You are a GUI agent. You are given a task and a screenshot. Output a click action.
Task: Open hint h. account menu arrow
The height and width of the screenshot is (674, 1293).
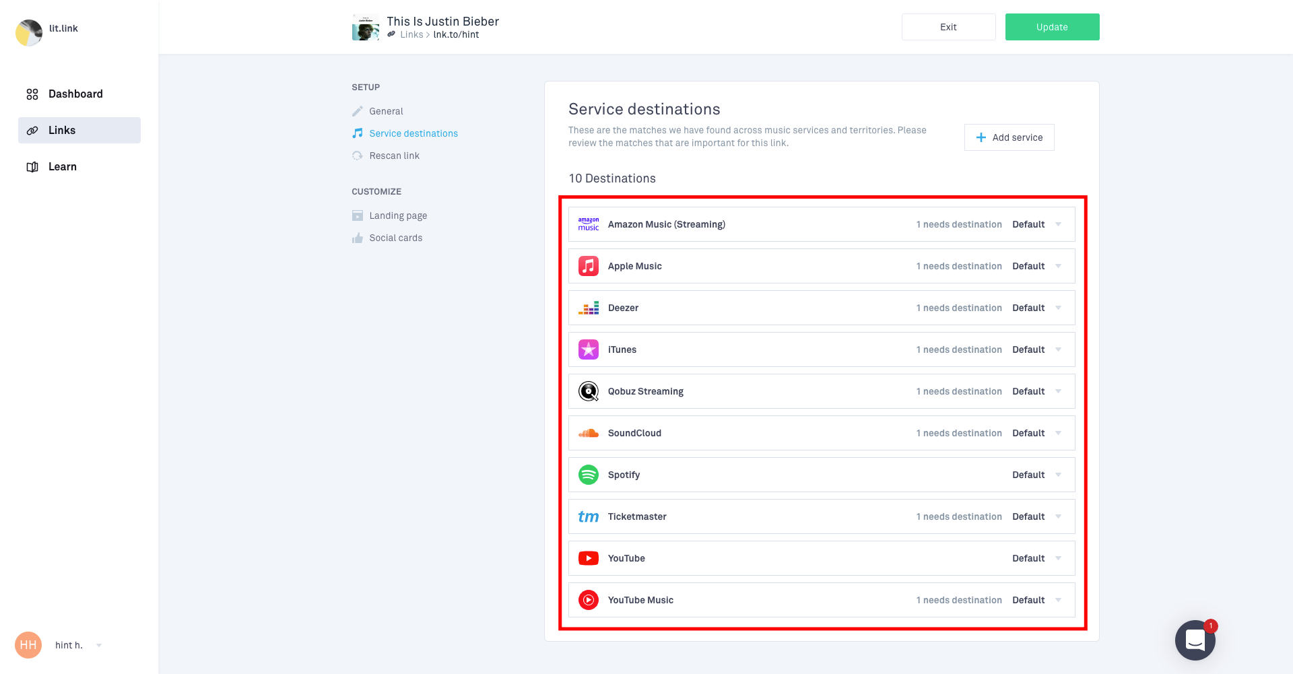click(99, 645)
